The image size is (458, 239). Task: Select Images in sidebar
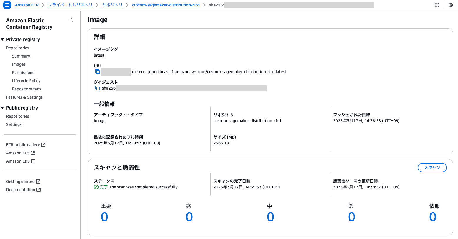(x=19, y=64)
